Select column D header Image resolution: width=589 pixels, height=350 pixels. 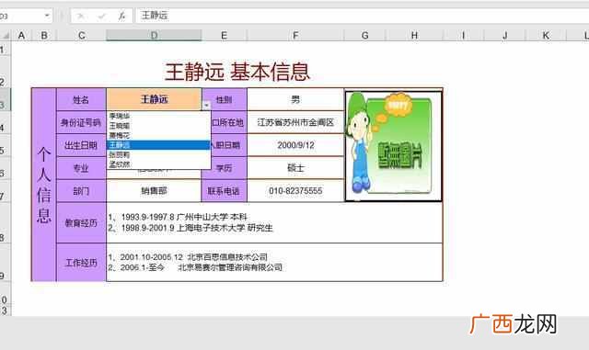click(x=154, y=36)
